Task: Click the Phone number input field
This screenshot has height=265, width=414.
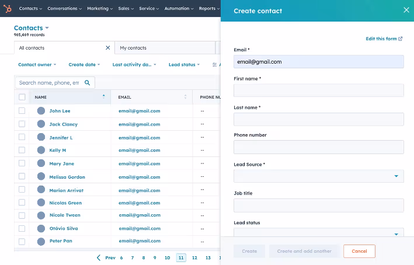Action: point(318,147)
